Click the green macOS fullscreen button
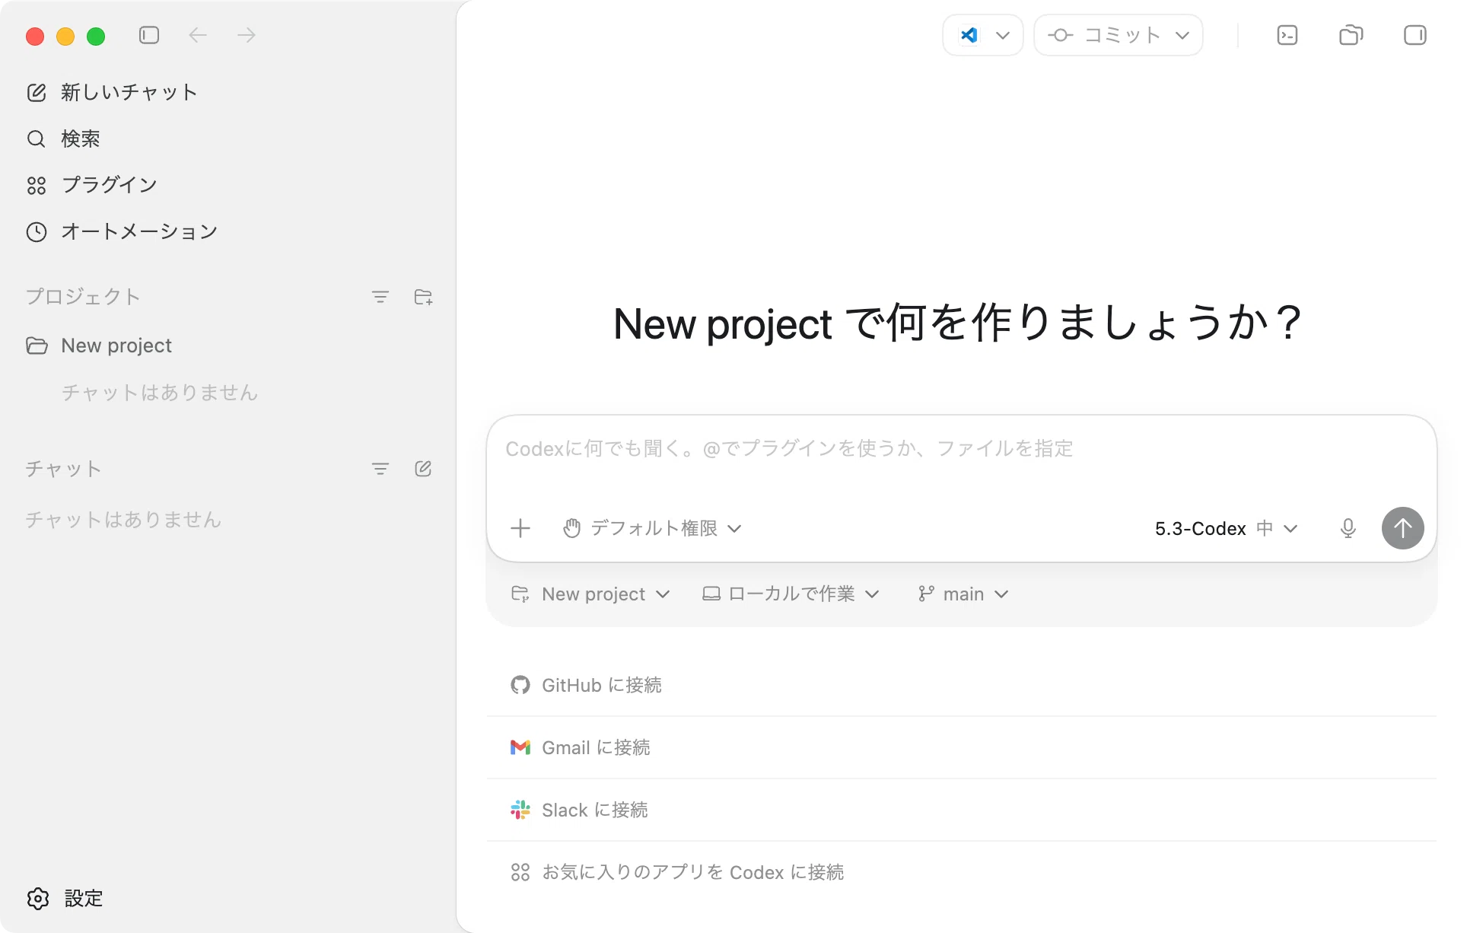The height and width of the screenshot is (933, 1467). pos(96,36)
